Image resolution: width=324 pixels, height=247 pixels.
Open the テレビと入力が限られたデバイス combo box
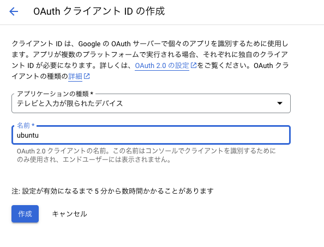coord(151,103)
